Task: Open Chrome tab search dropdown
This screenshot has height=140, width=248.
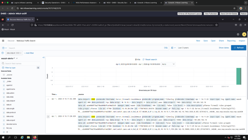Action: pos(245,3)
